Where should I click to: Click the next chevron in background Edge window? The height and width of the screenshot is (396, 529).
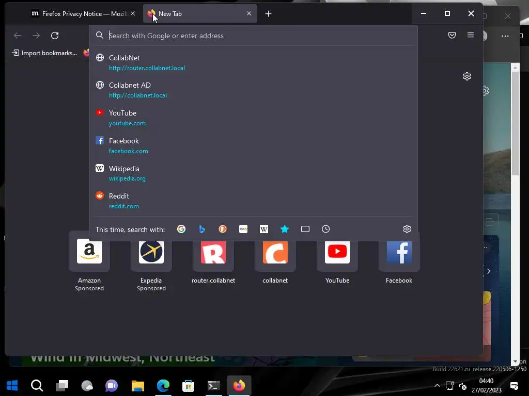pyautogui.click(x=489, y=271)
